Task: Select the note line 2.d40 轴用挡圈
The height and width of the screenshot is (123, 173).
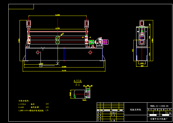Action: tap(29, 107)
